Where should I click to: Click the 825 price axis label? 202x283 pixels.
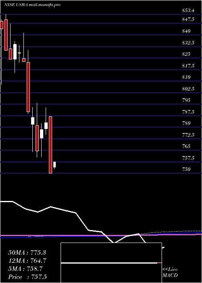click(186, 54)
